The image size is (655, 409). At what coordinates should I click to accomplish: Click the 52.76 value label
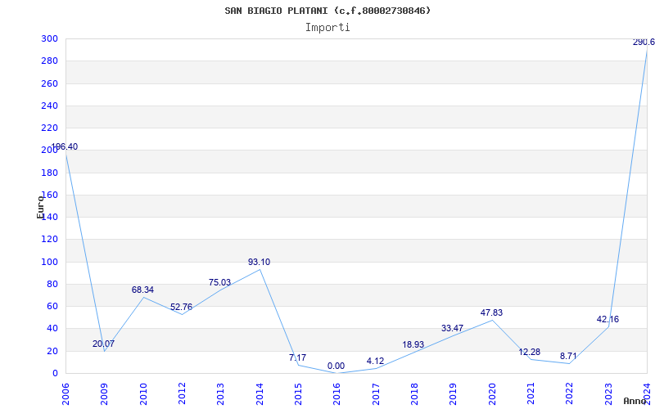(x=181, y=308)
